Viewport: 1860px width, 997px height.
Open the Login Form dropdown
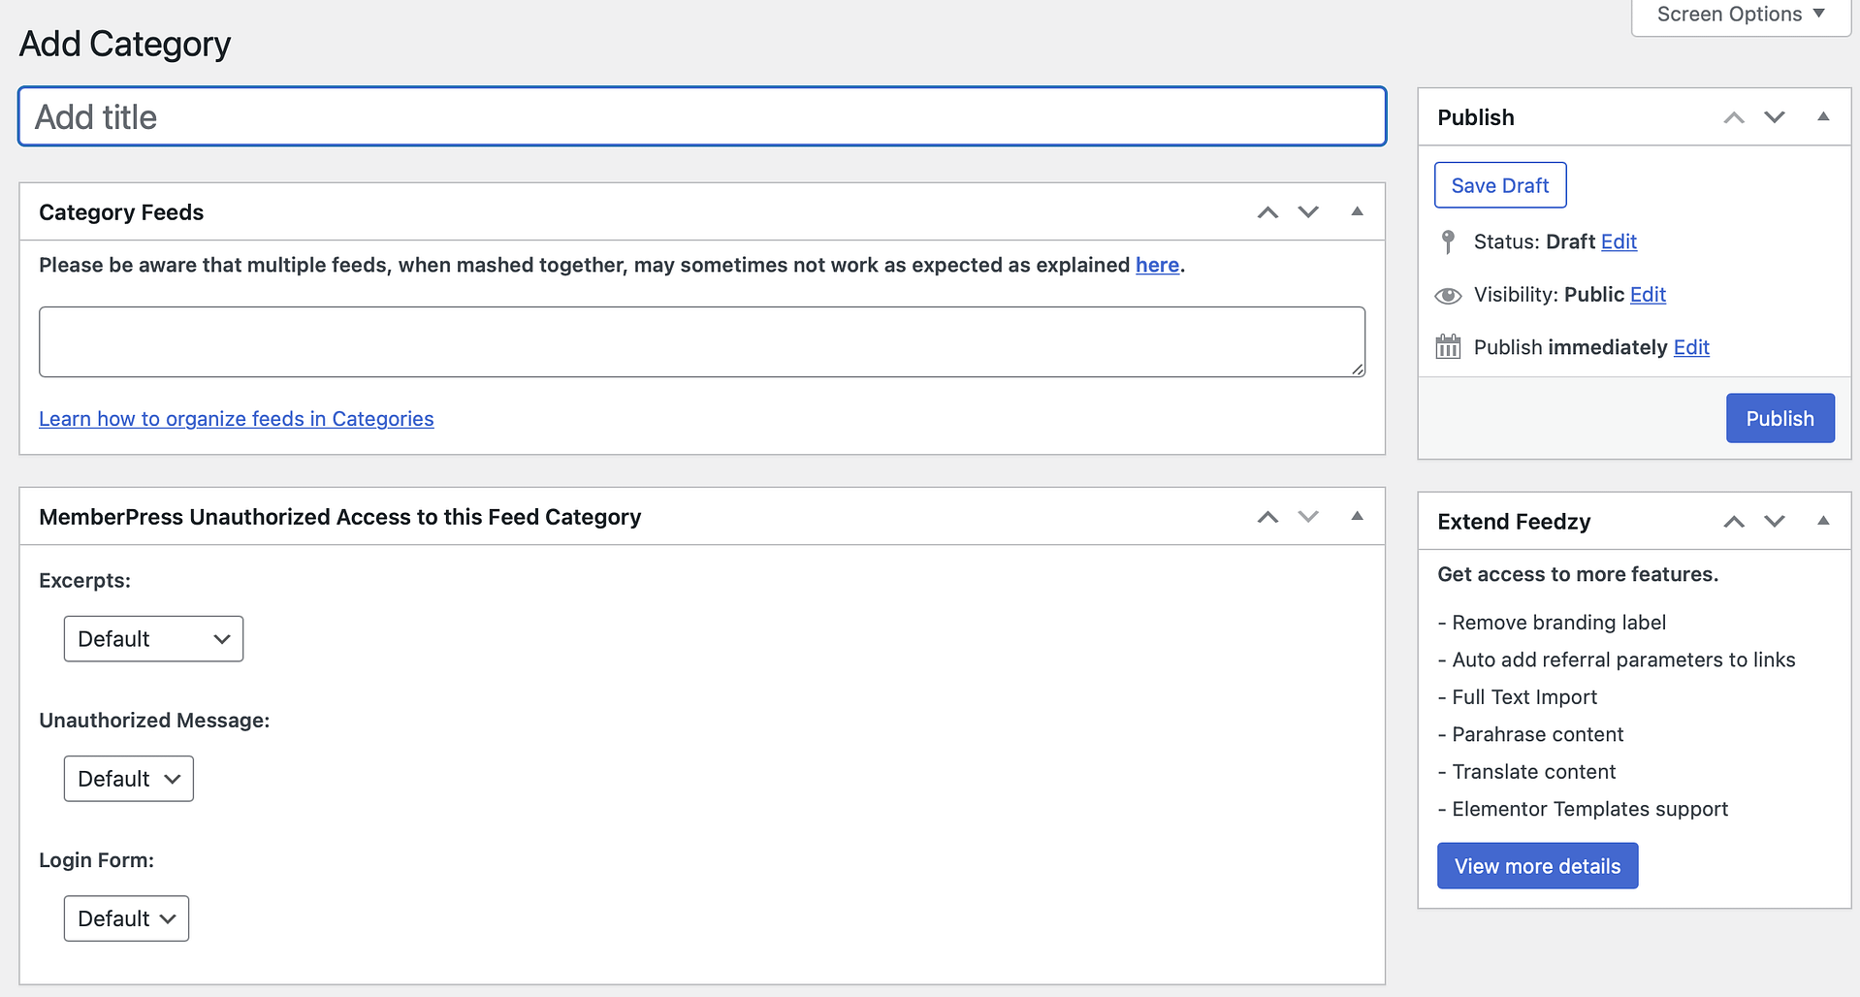point(126,918)
